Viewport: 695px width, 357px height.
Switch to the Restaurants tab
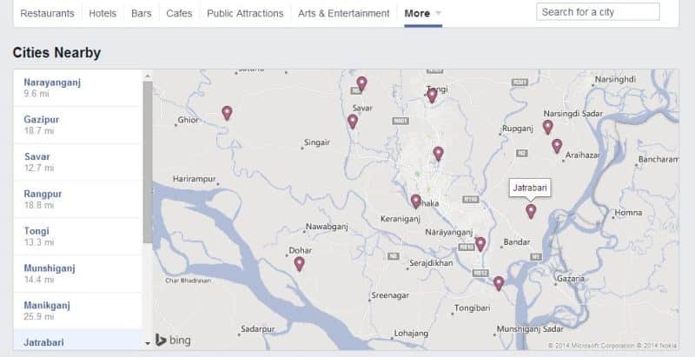click(x=47, y=14)
